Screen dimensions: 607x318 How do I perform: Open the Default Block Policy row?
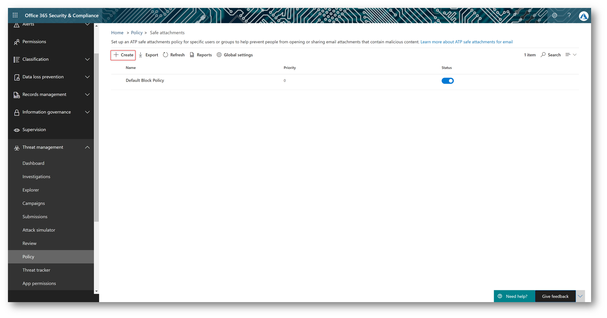coord(345,81)
